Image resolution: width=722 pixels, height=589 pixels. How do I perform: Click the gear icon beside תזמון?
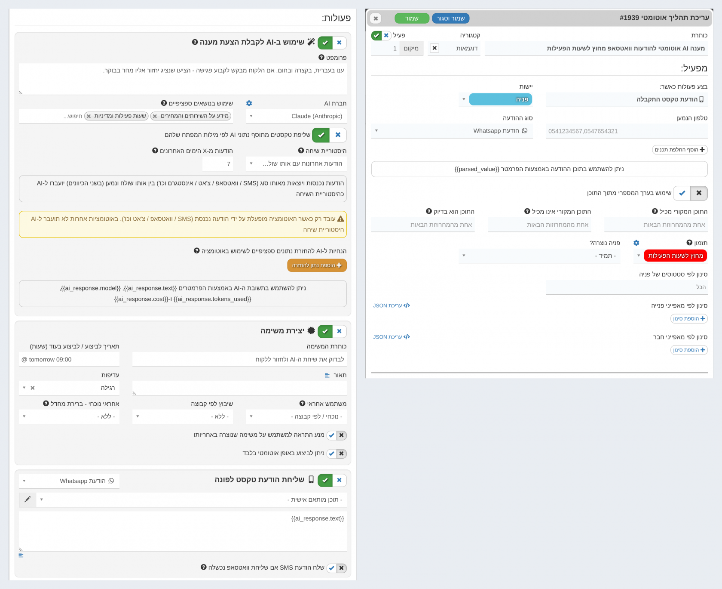coord(636,243)
